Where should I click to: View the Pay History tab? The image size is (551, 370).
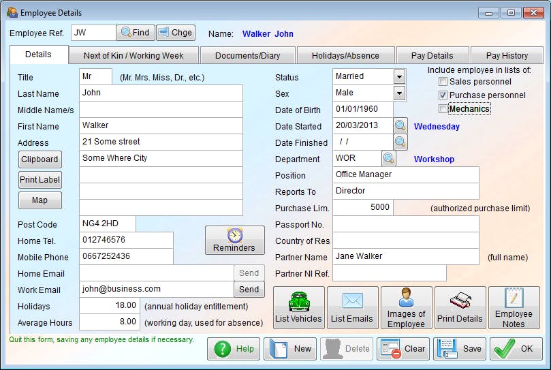click(x=507, y=56)
